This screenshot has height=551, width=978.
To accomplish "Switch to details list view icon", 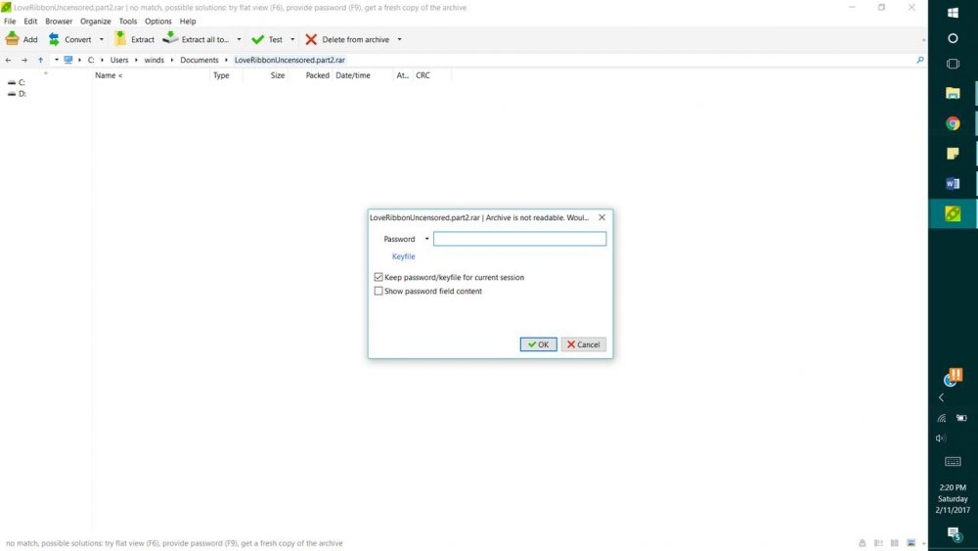I will point(878,543).
